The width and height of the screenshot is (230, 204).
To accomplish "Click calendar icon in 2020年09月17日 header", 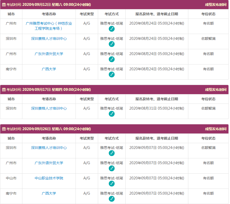I will (4, 90).
